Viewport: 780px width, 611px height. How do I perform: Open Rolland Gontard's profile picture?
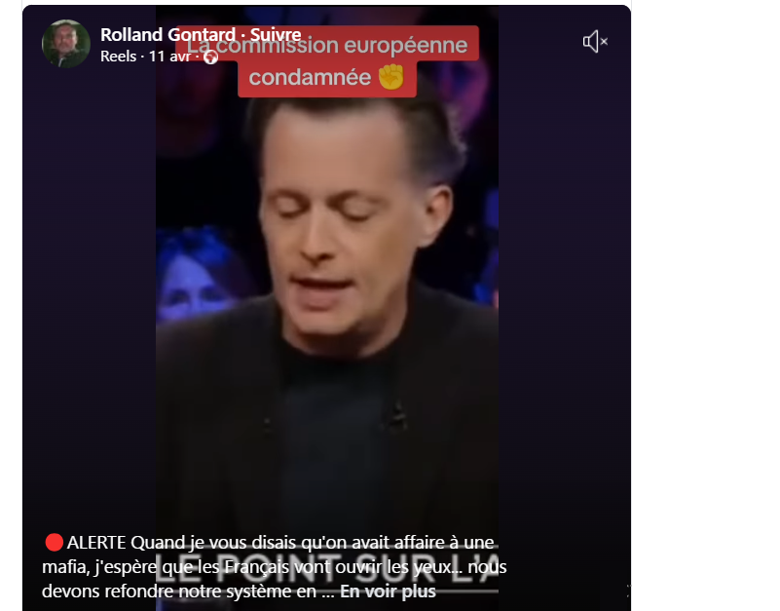click(x=66, y=44)
